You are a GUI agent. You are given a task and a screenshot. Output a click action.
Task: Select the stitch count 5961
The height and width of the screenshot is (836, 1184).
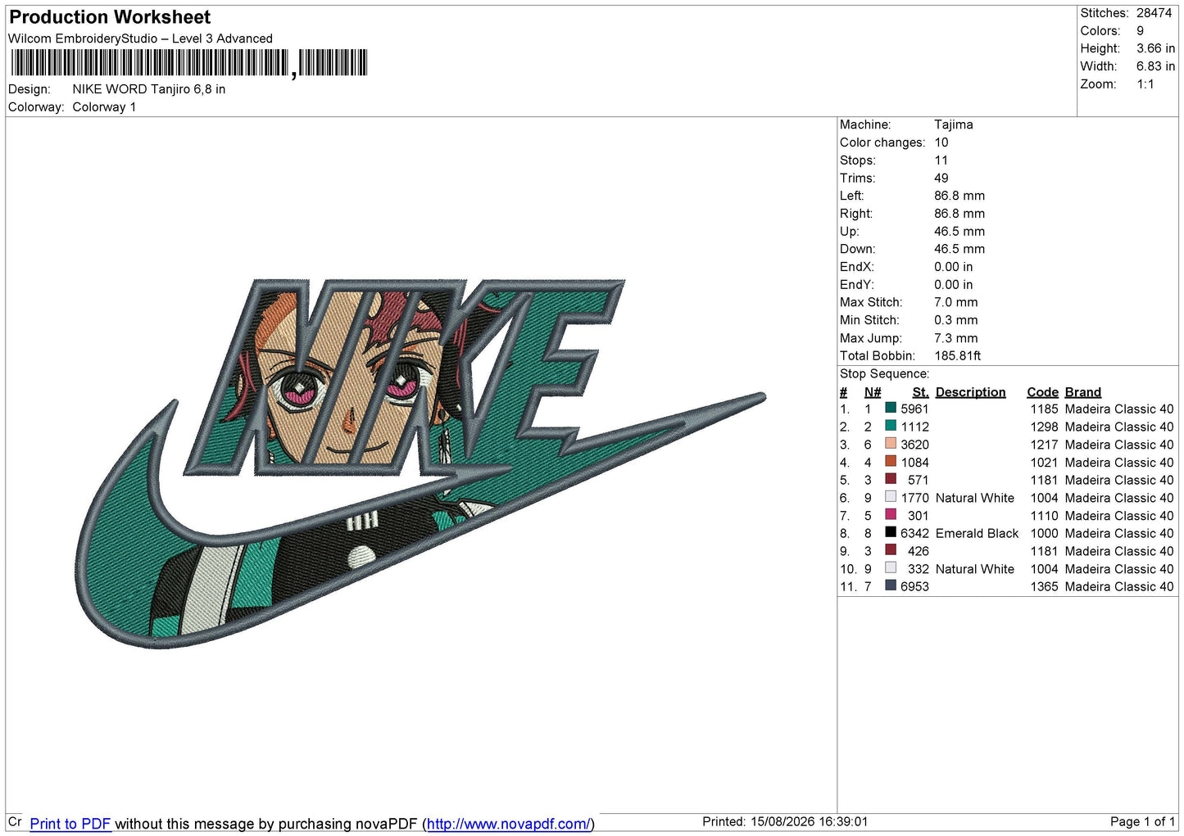[914, 409]
